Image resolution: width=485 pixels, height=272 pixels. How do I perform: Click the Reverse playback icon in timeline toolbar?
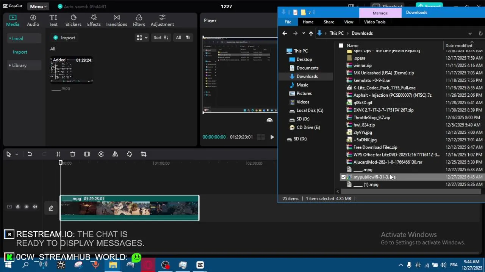(x=101, y=154)
